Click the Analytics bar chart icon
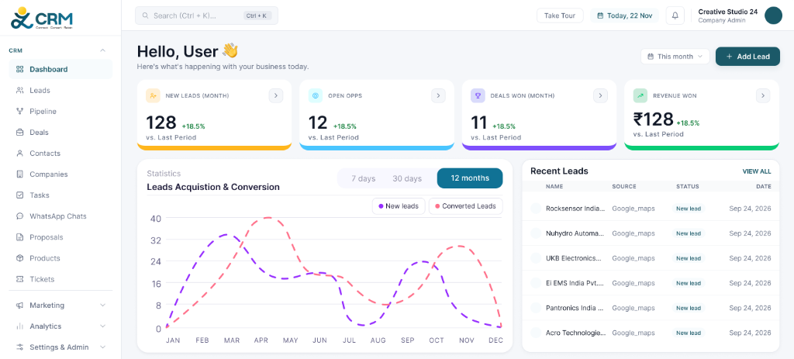Viewport: 794px width, 359px height. click(x=19, y=326)
